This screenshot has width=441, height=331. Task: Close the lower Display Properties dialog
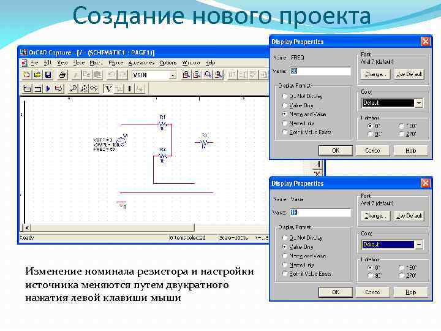426,183
